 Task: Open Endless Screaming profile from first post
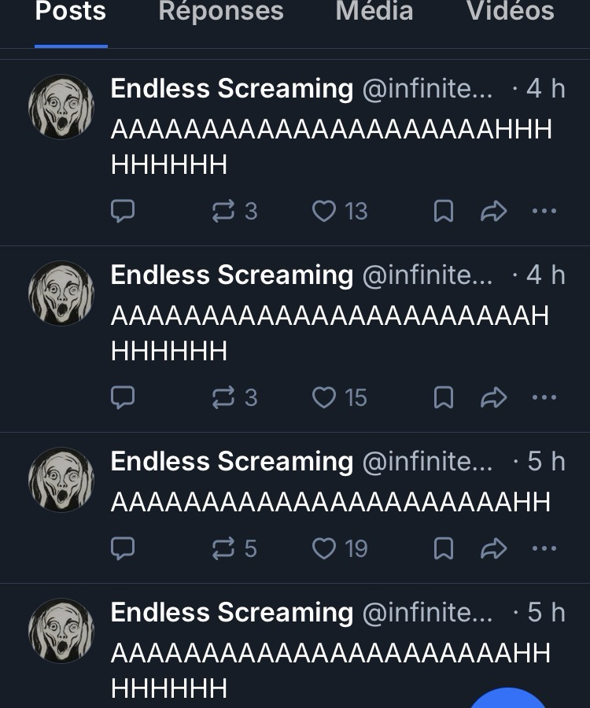pos(61,107)
